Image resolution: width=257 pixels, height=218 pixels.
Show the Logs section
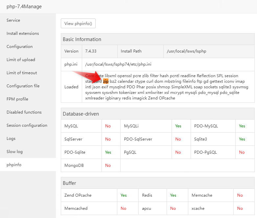click(11, 139)
